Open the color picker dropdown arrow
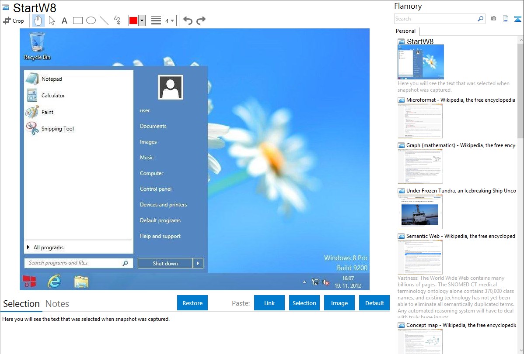This screenshot has height=354, width=524. click(x=142, y=21)
